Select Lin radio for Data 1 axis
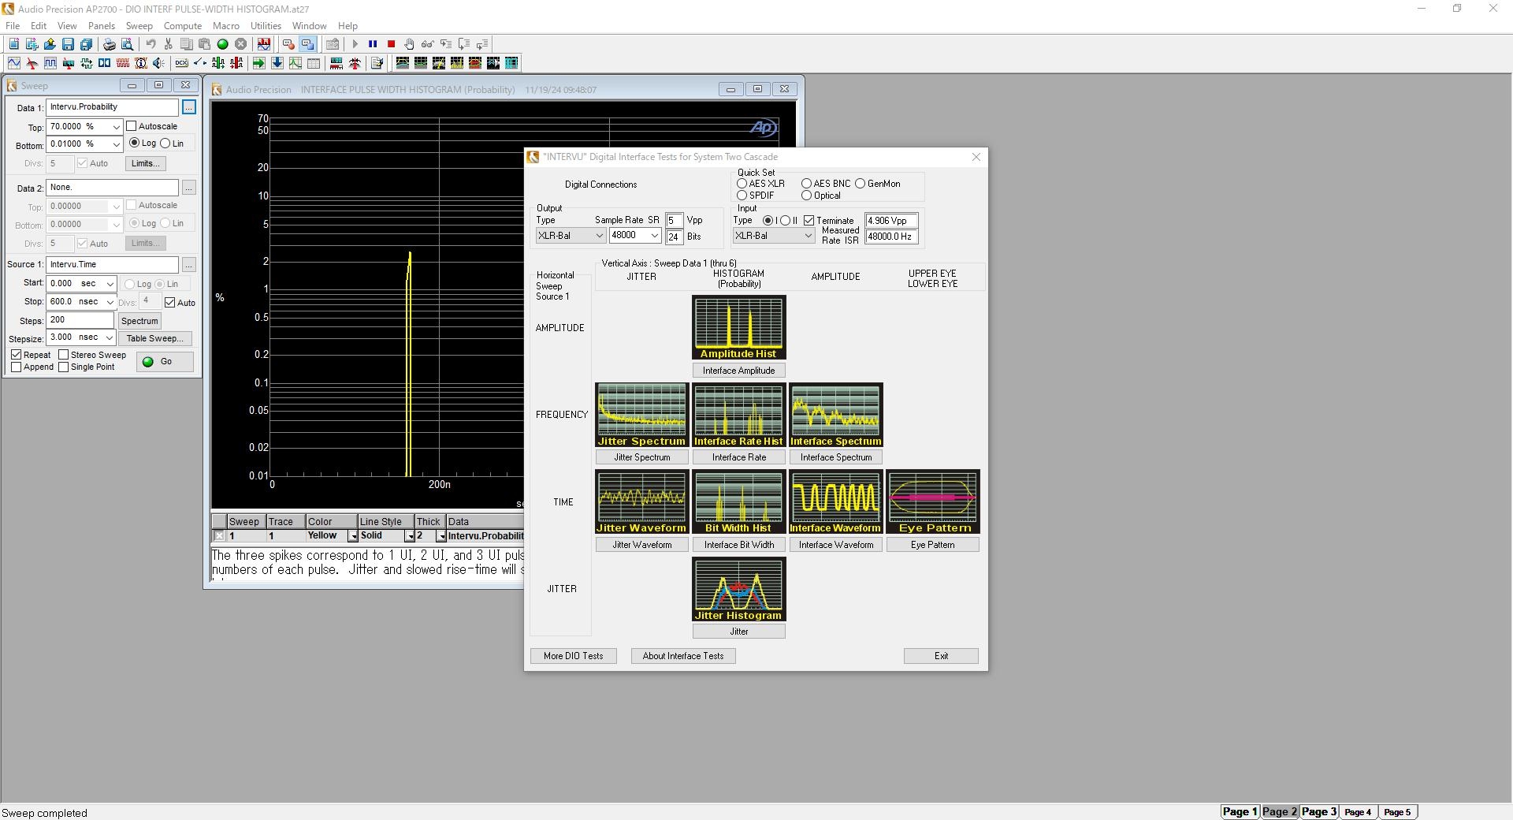The height and width of the screenshot is (820, 1513). click(165, 143)
